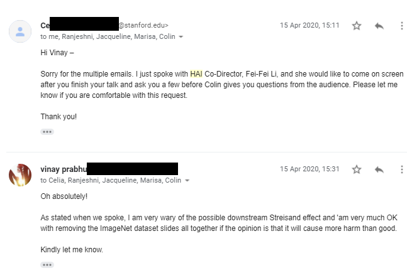This screenshot has width=407, height=273.
Task: Star the reply from vinay prabhu
Action: point(357,169)
